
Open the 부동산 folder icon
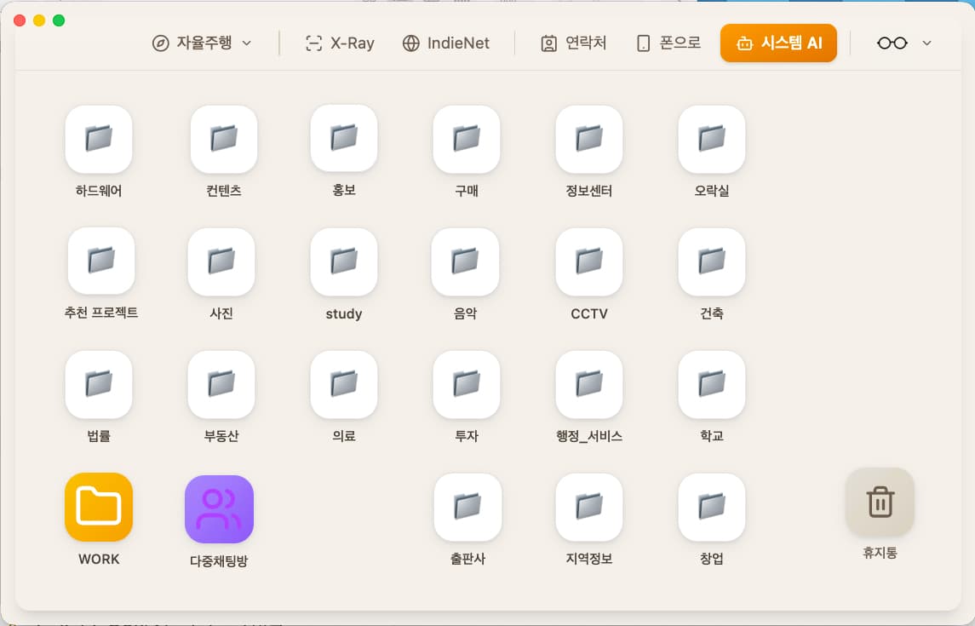point(221,384)
